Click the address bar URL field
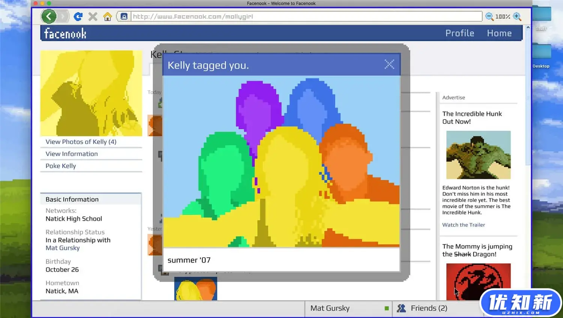Viewport: 563px width, 318px height. [x=306, y=16]
